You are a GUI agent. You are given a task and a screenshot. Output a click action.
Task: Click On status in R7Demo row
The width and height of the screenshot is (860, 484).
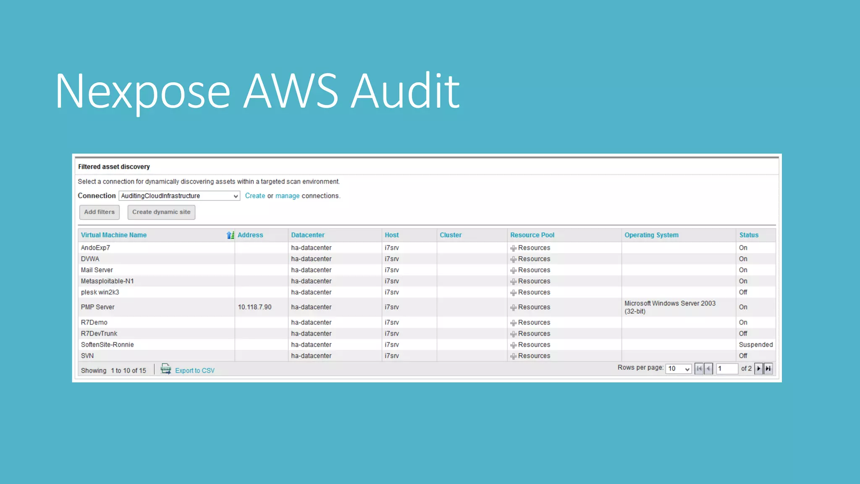click(x=743, y=323)
